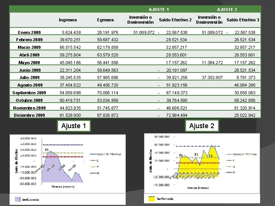Select the purple Ineficiencia legend swatch
The height and width of the screenshot is (206, 275).
tap(17, 200)
